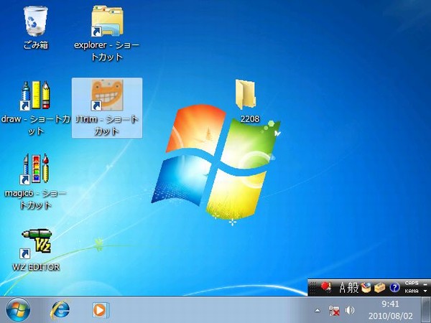Launch Windows Media Player from the taskbar
Image resolution: width=431 pixels, height=323 pixels.
coord(101,310)
